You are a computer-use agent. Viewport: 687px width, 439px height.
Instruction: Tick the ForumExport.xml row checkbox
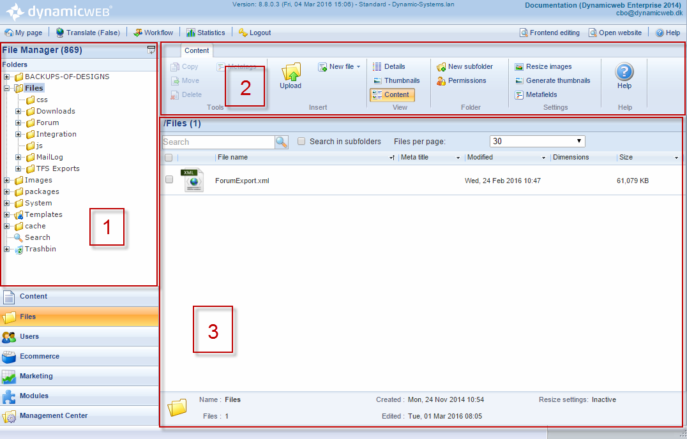169,180
